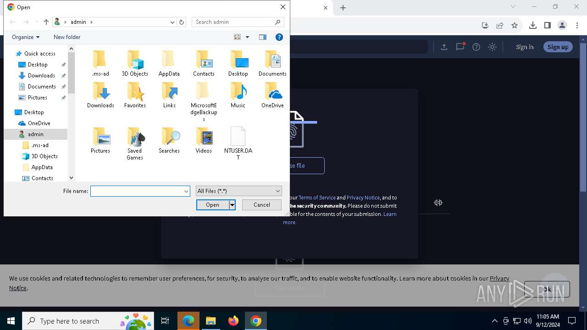Open the website help circle icon
This screenshot has width=587, height=330.
pyautogui.click(x=476, y=47)
